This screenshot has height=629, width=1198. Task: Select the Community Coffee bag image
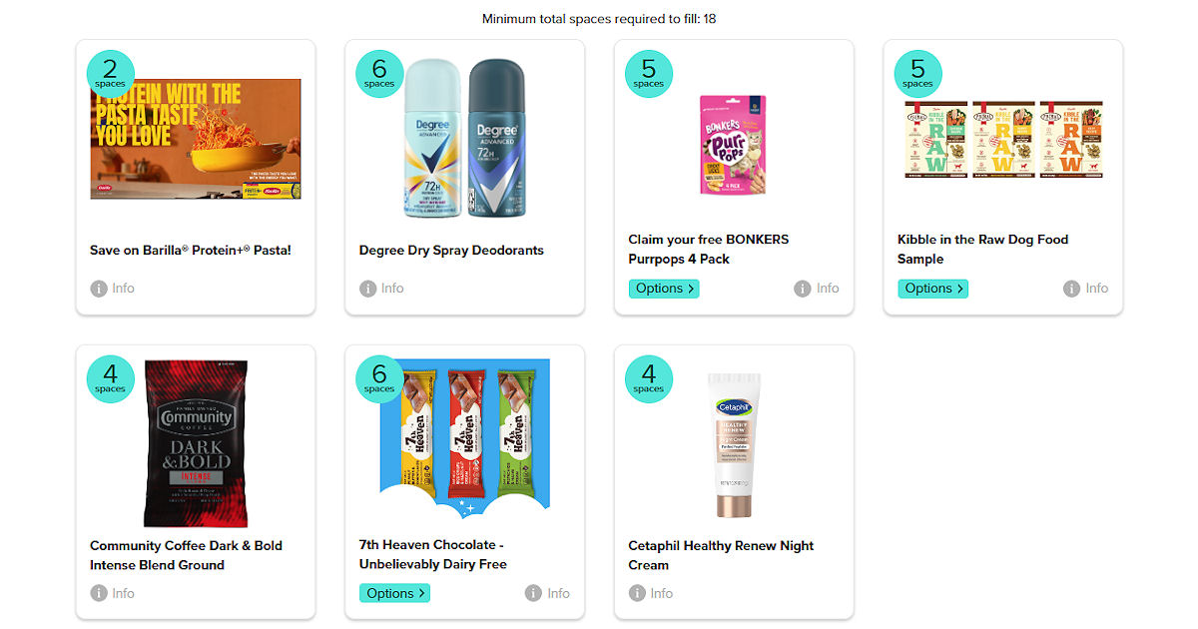[196, 443]
